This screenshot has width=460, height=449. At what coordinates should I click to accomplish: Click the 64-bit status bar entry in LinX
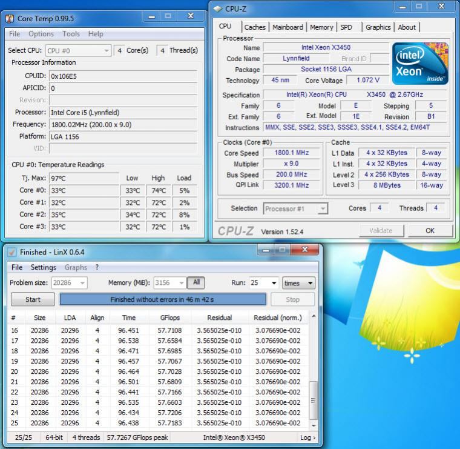pyautogui.click(x=54, y=437)
